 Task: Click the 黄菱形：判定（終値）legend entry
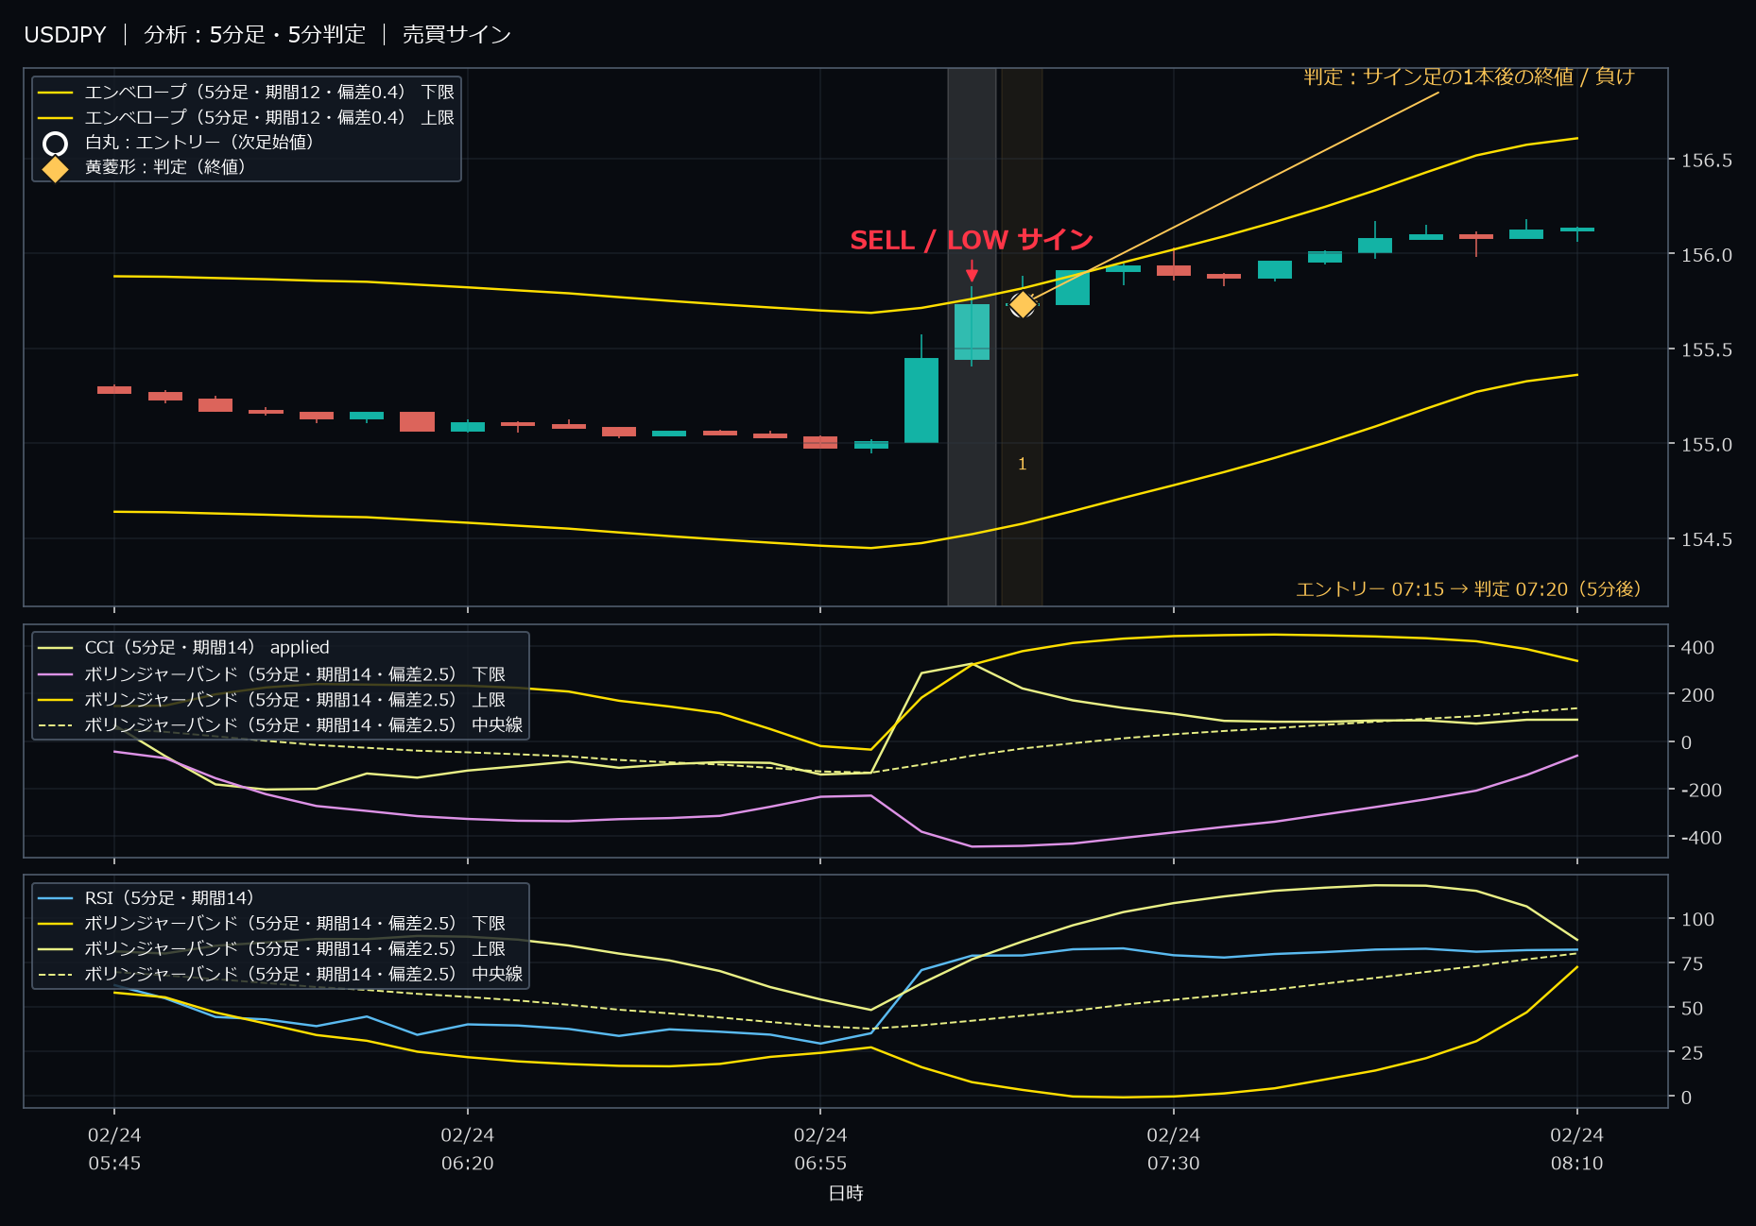coord(145,166)
